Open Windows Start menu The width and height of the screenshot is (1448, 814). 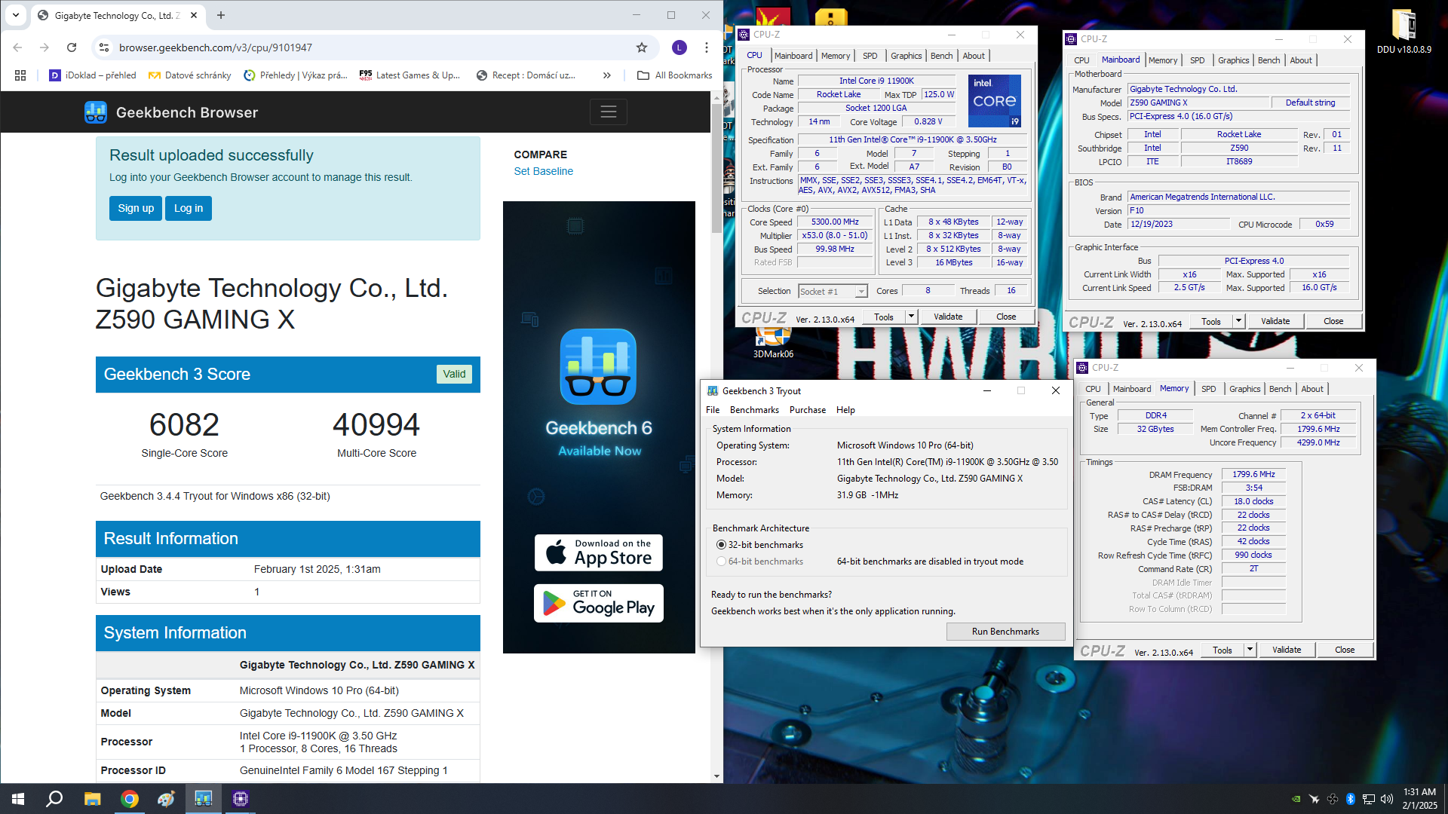[18, 799]
